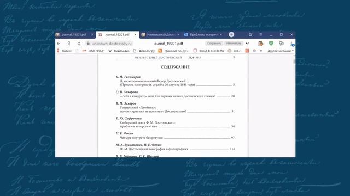Click the journal_19201.pdf page title text

(168, 44)
